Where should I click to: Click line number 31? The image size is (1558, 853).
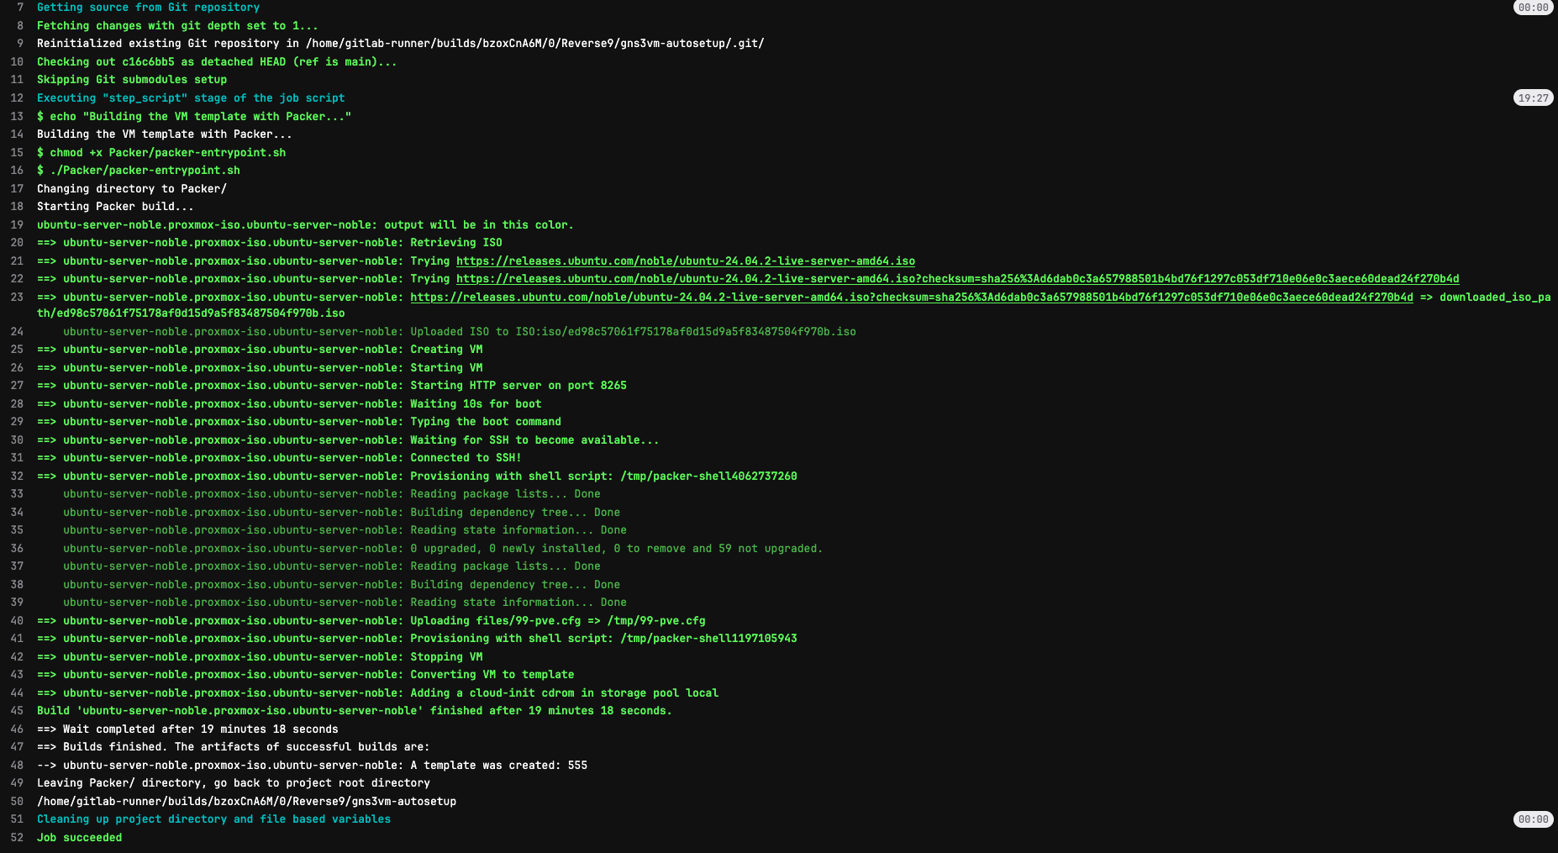[x=17, y=458]
